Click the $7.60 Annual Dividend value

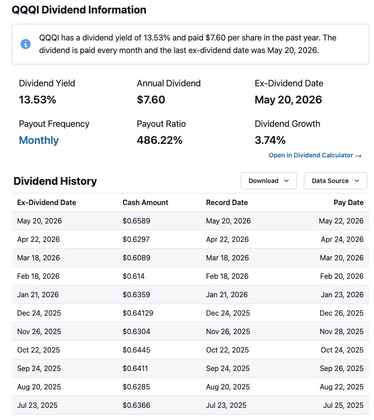click(x=151, y=100)
